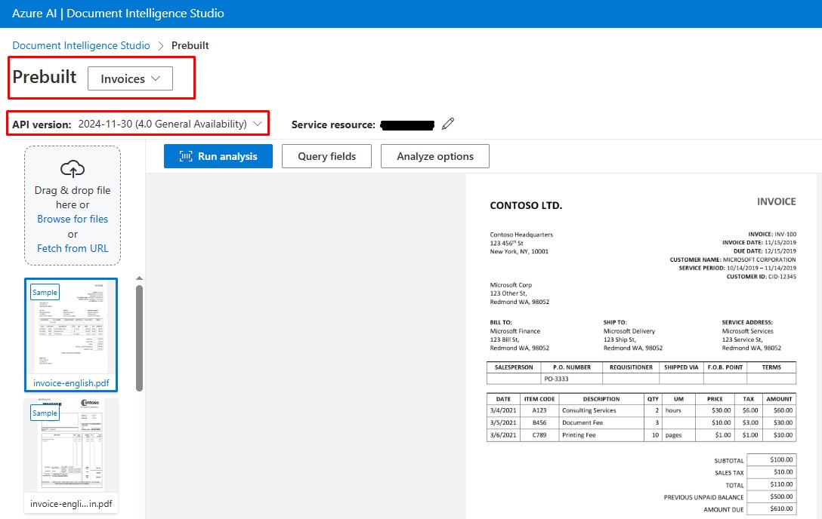Open the Invoices model dropdown

131,78
